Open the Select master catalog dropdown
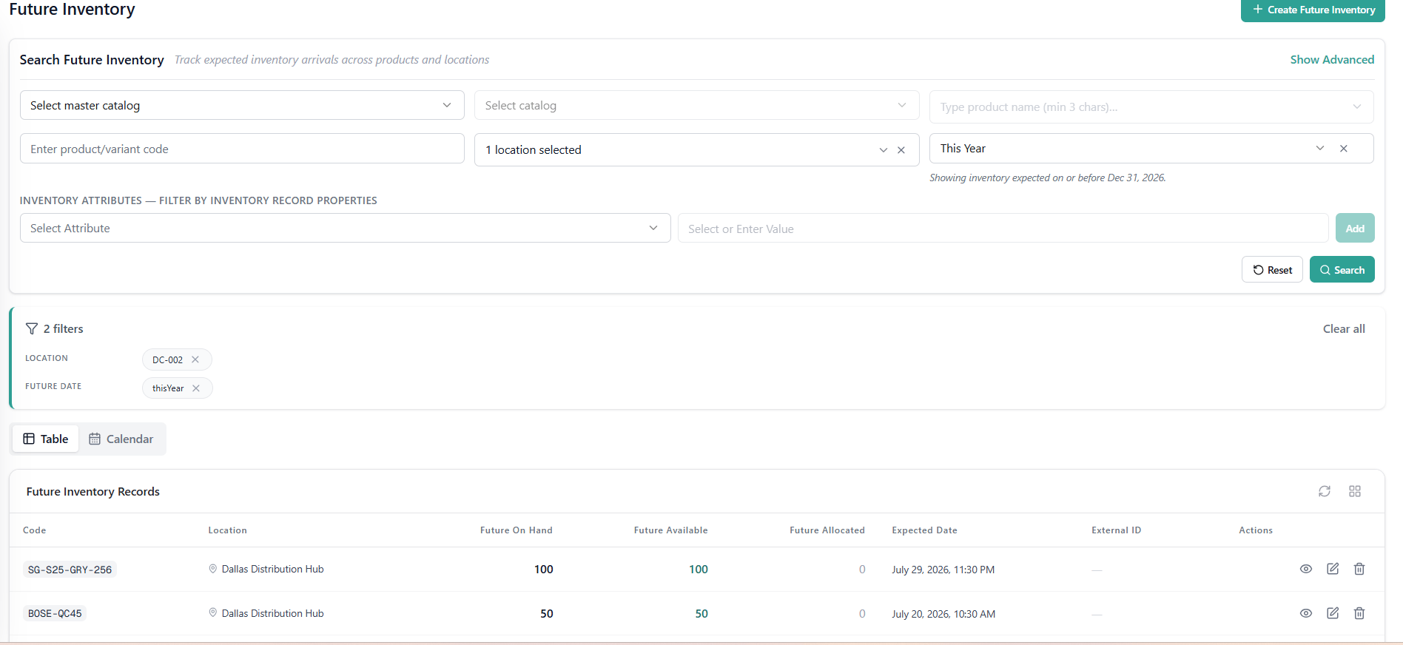Screen dimensions: 1403x645 click(242, 105)
